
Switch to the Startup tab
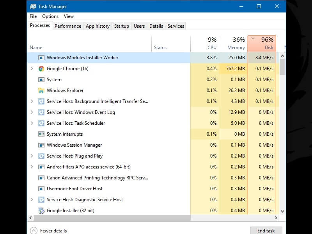[x=122, y=26]
